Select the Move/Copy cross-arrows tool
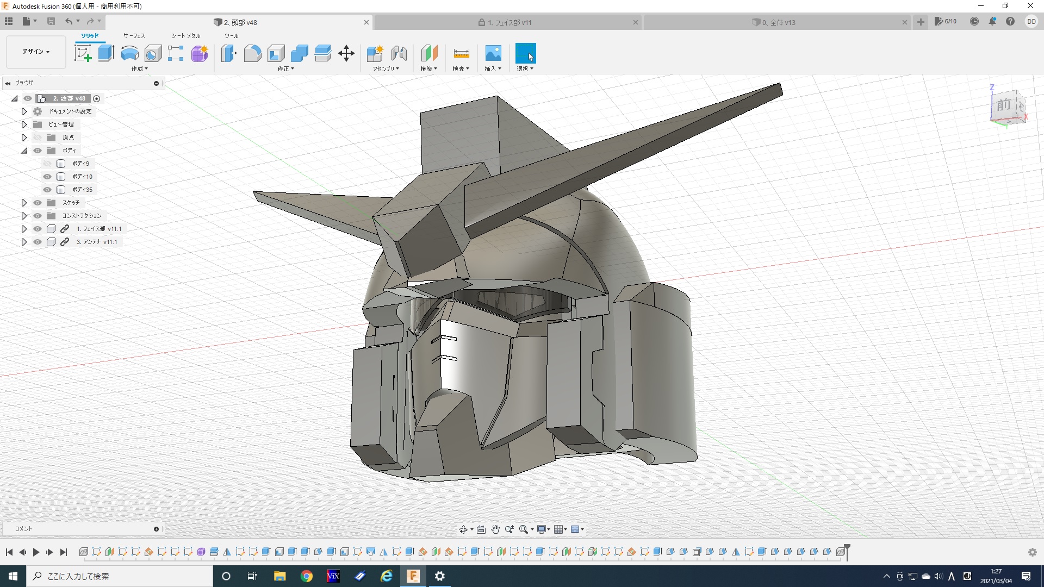This screenshot has height=587, width=1044. pyautogui.click(x=346, y=53)
